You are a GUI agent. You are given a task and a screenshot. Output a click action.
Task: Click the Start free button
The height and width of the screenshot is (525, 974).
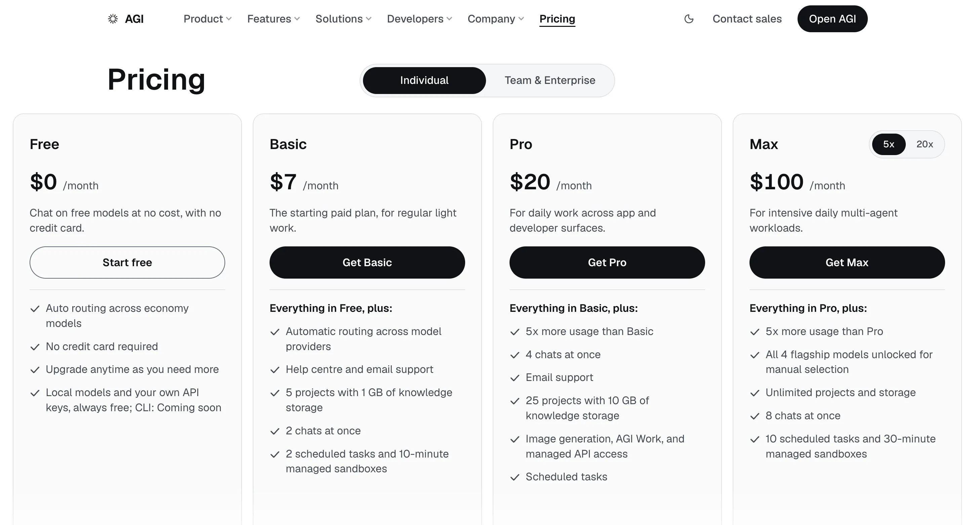[x=127, y=262]
